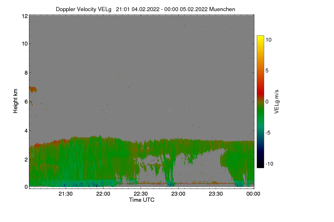Click the brown cloud echo near 7 km
The width and height of the screenshot is (334, 222).
(33, 89)
